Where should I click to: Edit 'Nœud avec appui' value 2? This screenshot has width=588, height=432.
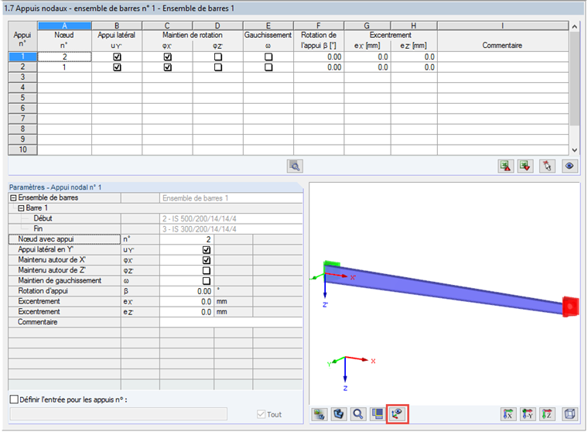(186, 239)
